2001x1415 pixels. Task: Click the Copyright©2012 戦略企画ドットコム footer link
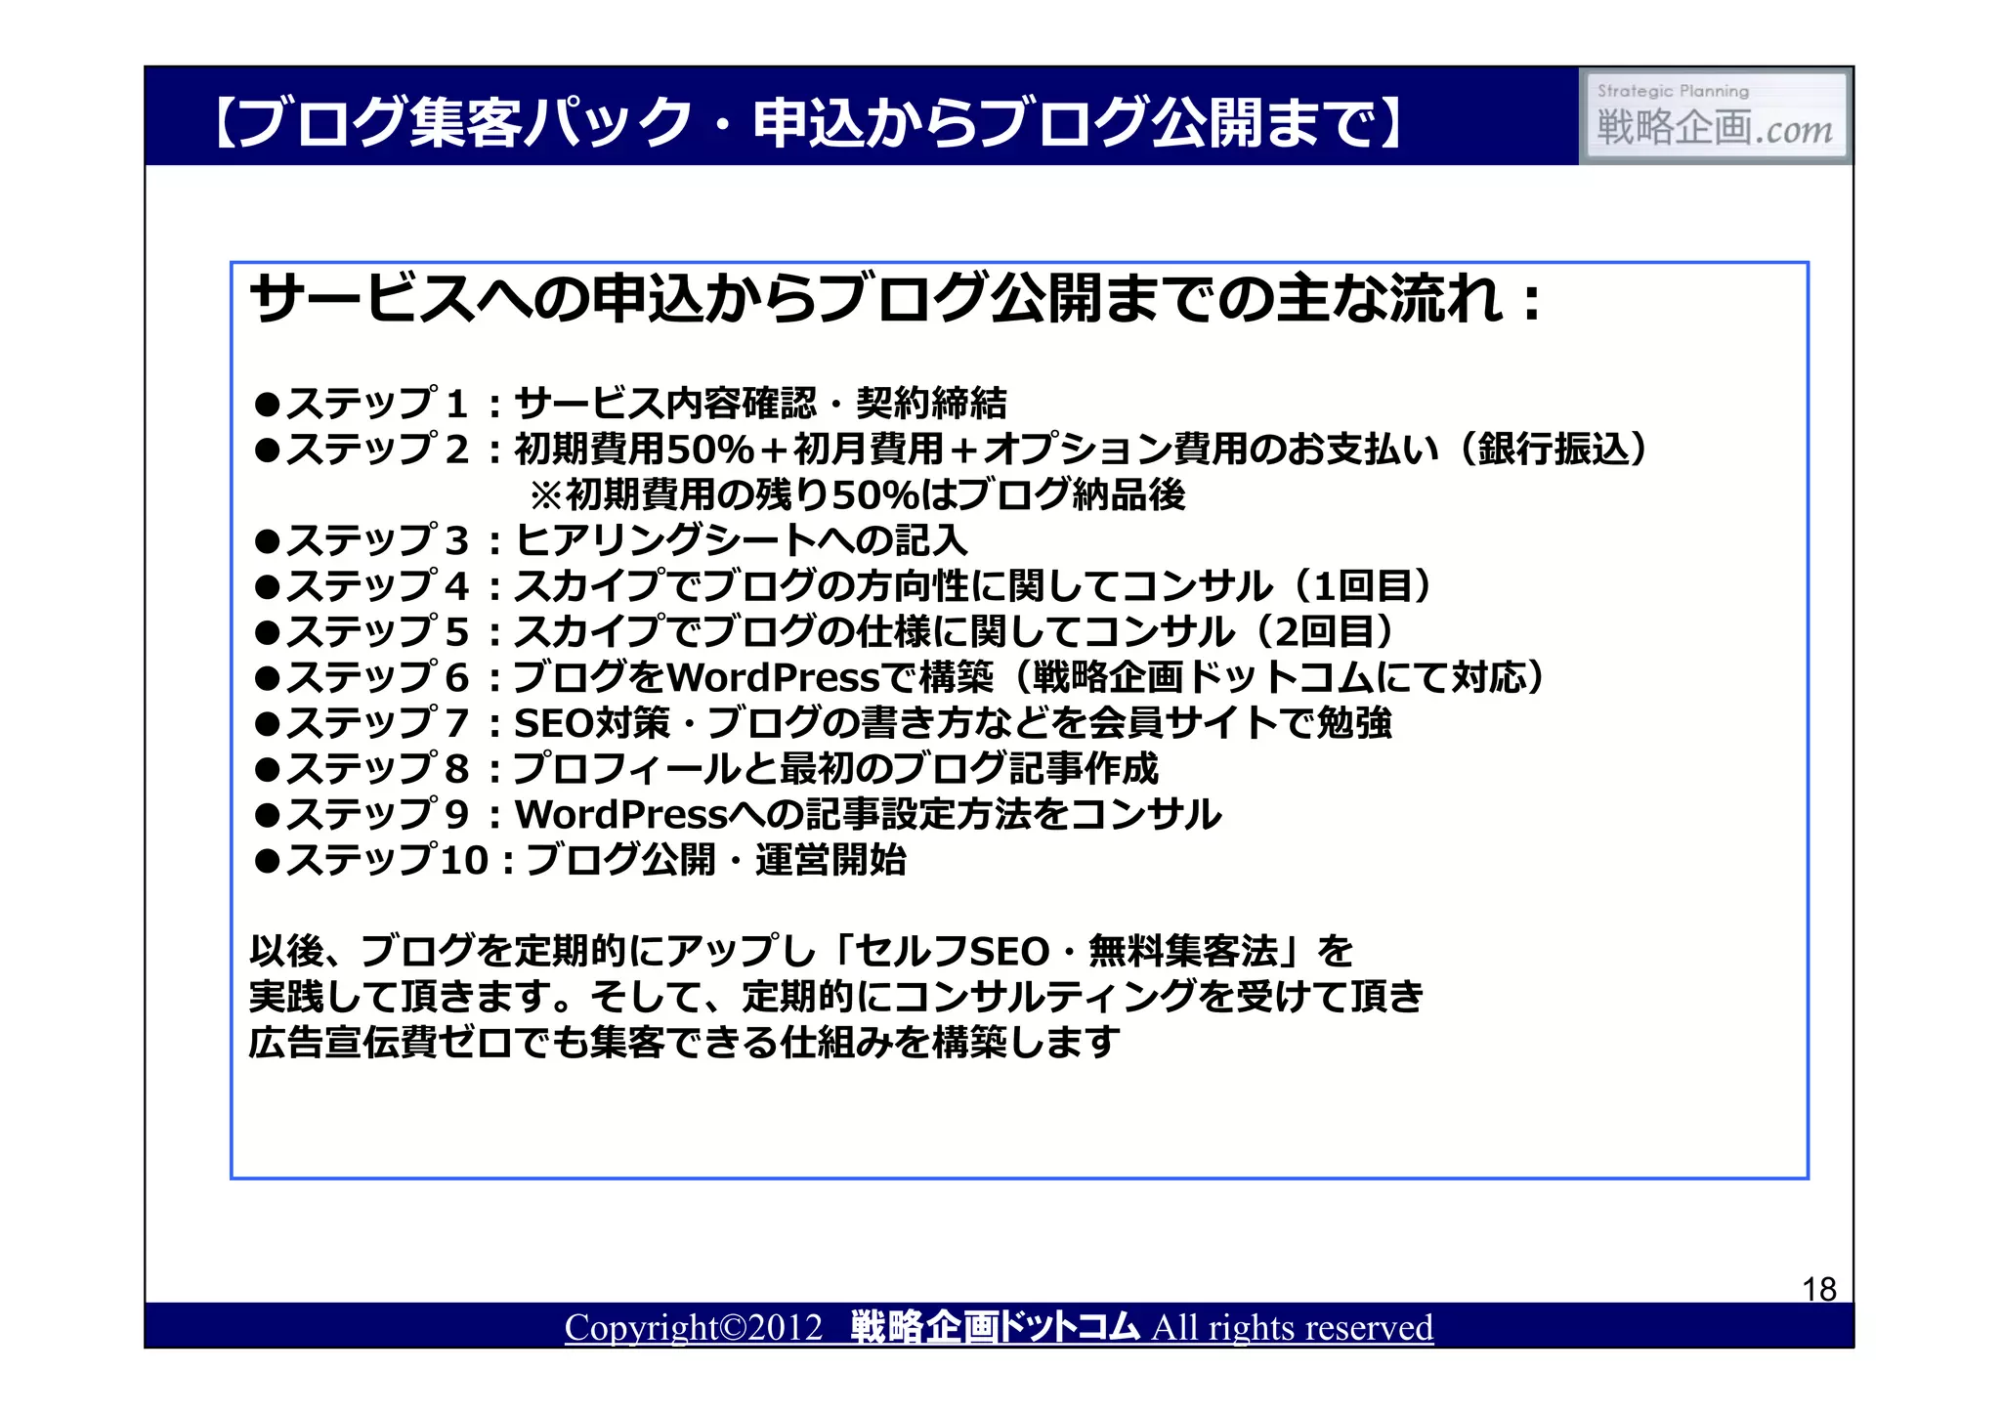coord(999,1327)
